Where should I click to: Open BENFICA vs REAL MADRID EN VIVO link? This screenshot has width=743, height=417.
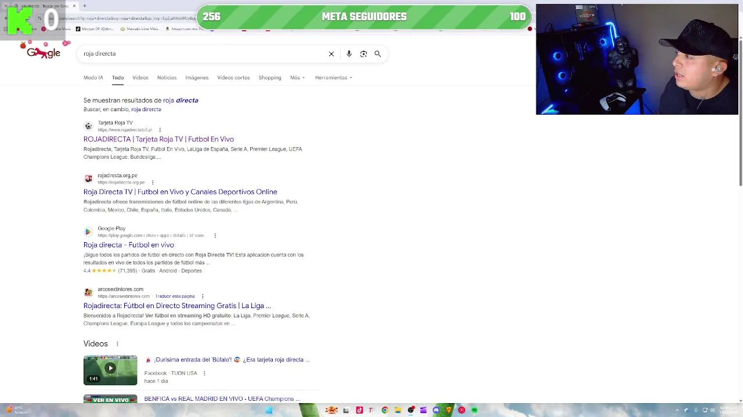click(x=222, y=399)
